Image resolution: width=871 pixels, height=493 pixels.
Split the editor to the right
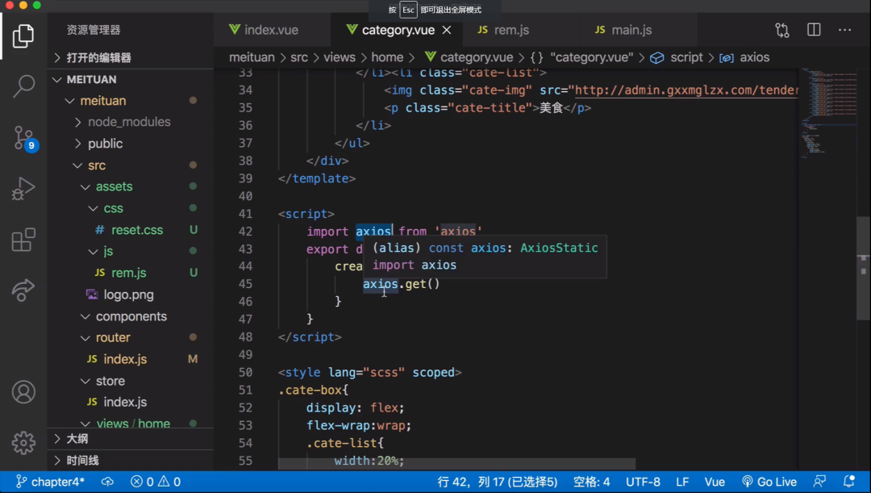814,30
